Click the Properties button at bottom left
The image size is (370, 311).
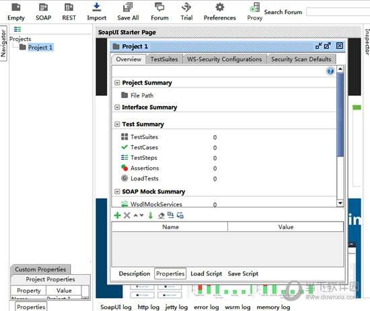31,307
